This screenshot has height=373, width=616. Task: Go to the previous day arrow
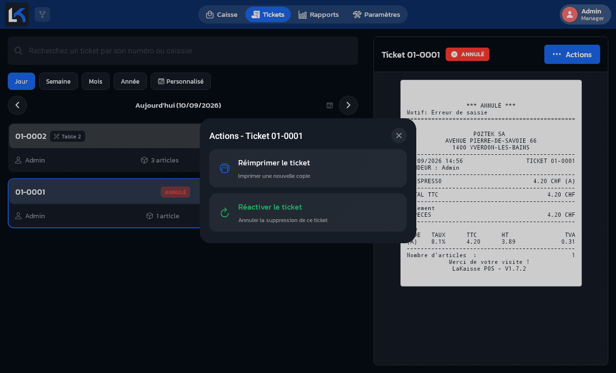[x=17, y=105]
